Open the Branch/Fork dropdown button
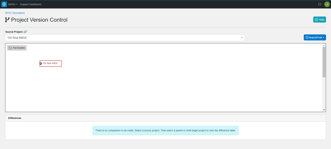Viewport: 331px width, 149px height. pyautogui.click(x=315, y=37)
